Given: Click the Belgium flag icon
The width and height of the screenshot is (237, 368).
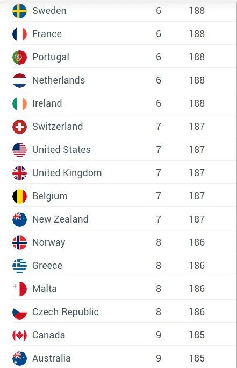Looking at the screenshot, I should [19, 196].
